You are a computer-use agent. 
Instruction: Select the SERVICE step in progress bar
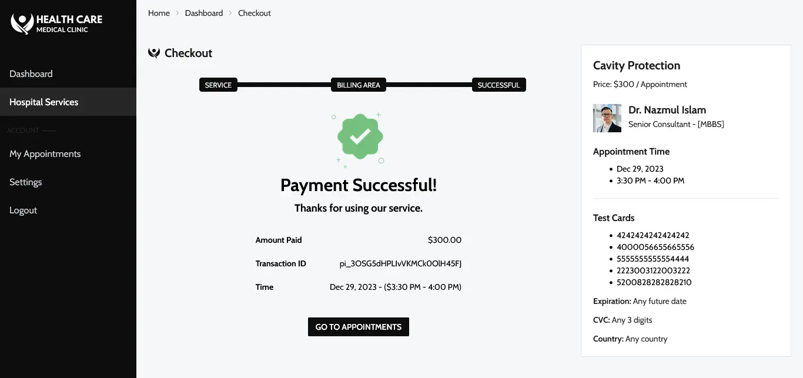click(x=218, y=85)
